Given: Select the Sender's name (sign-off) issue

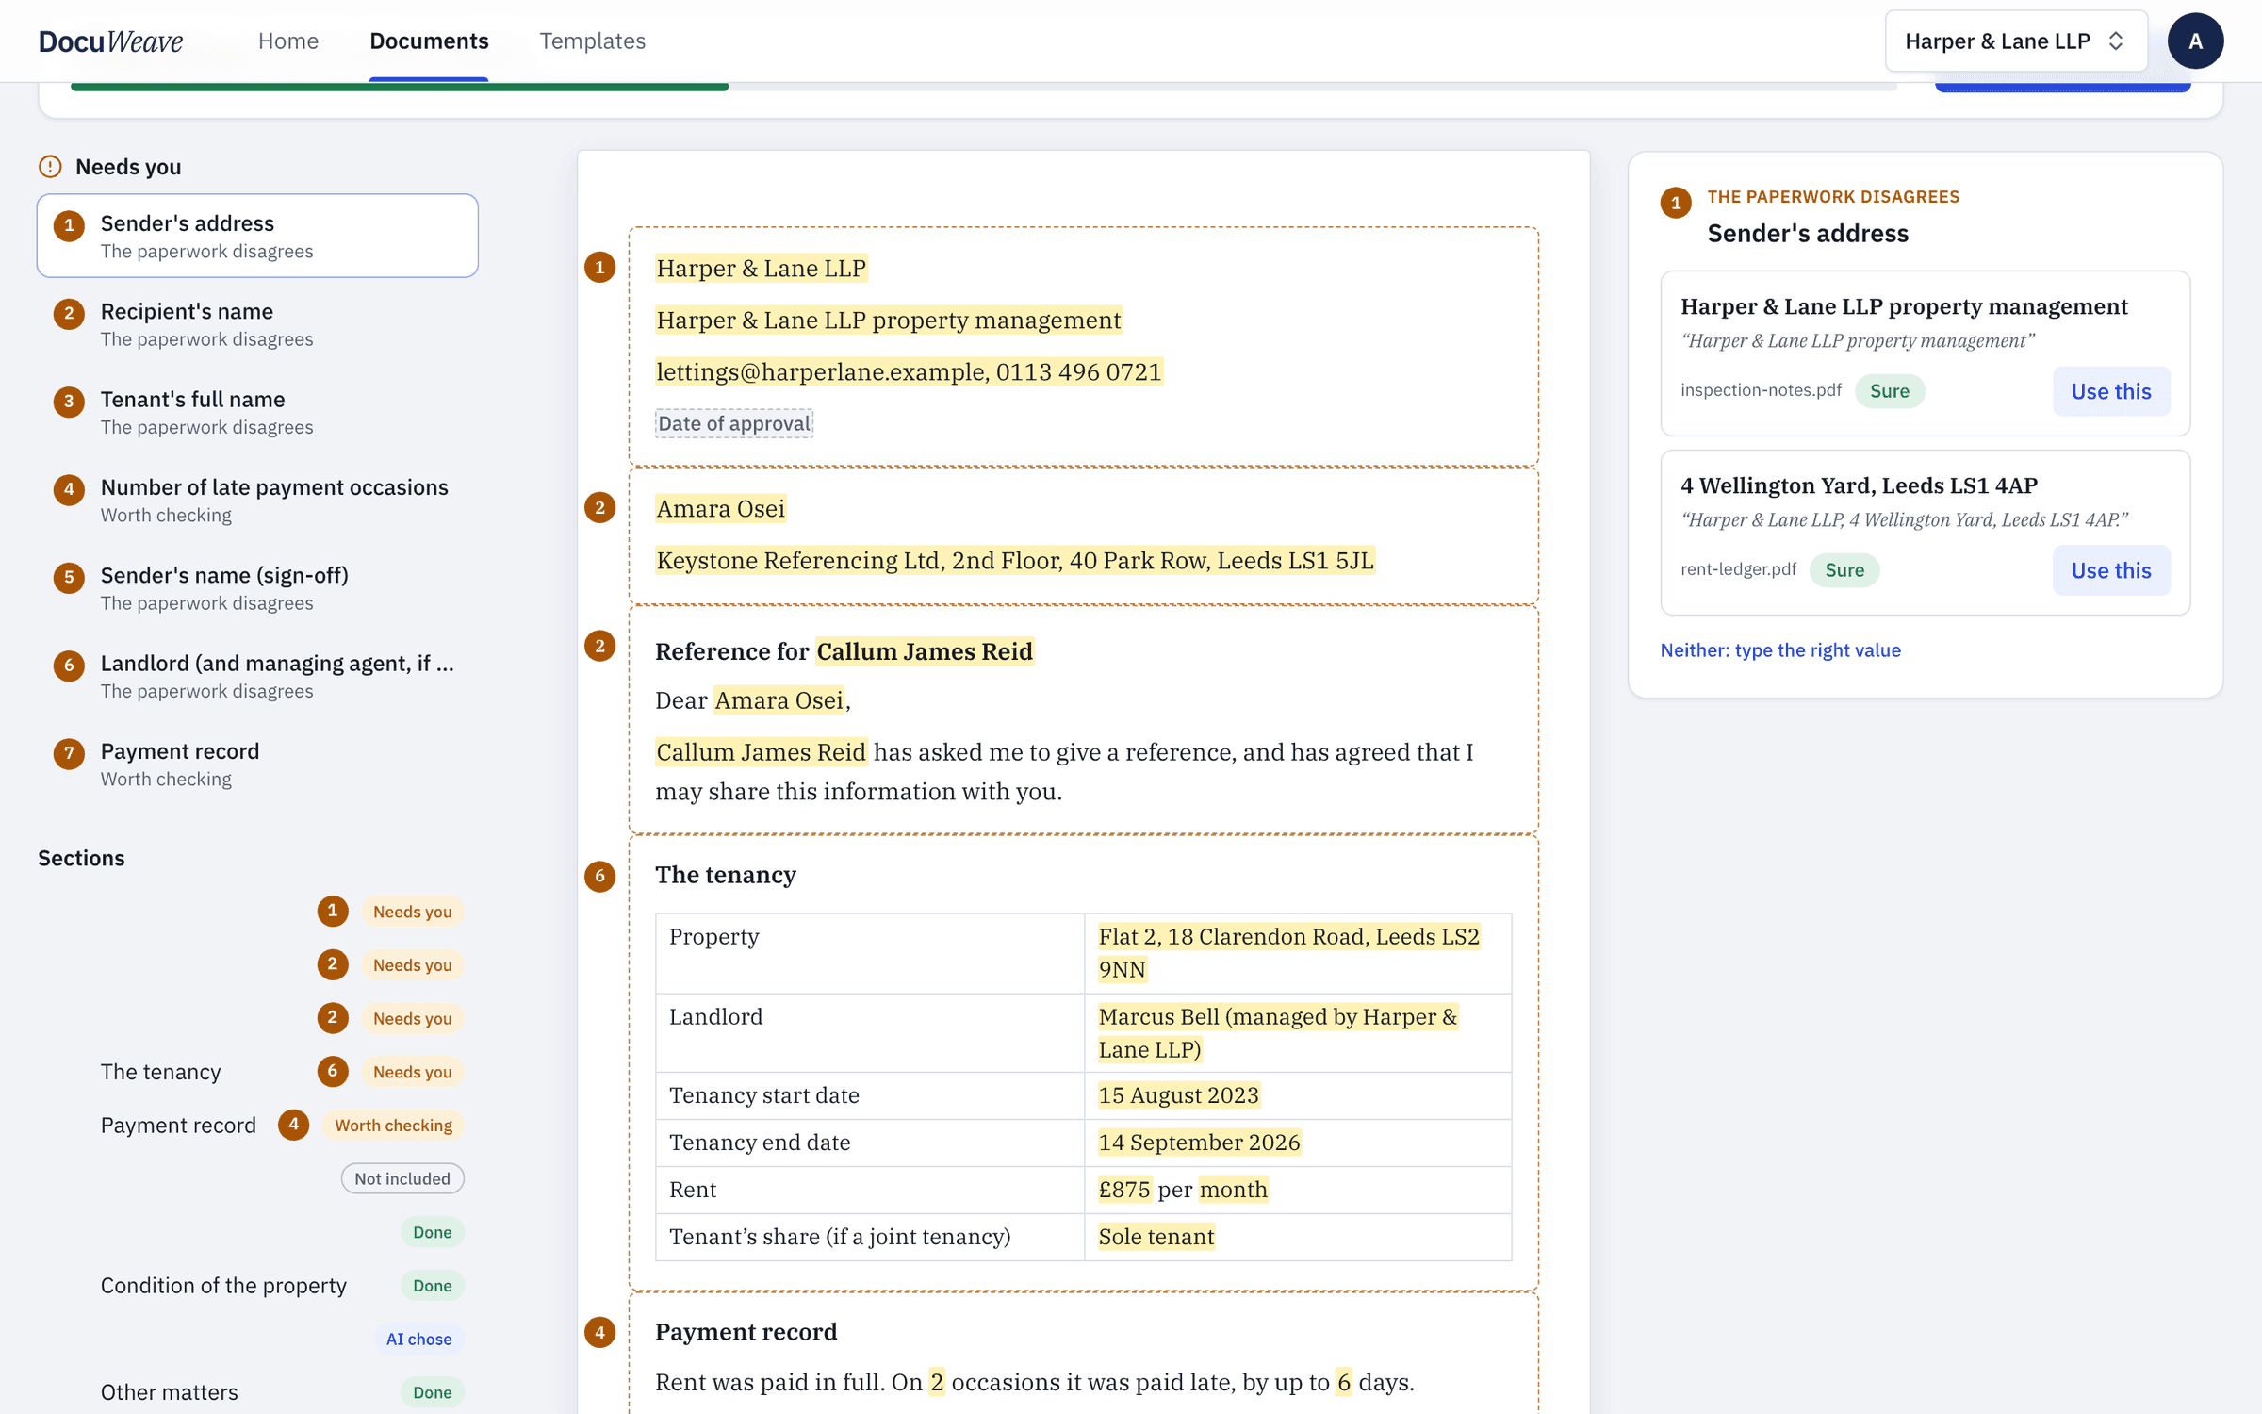Looking at the screenshot, I should 257,587.
